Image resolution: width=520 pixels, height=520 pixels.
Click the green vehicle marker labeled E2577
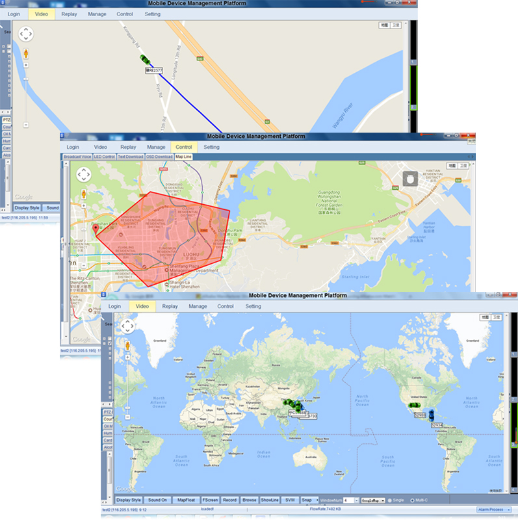click(x=146, y=61)
